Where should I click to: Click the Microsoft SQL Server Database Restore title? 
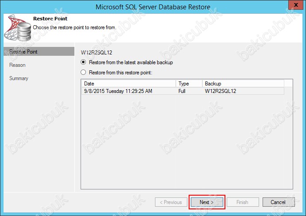(x=153, y=7)
